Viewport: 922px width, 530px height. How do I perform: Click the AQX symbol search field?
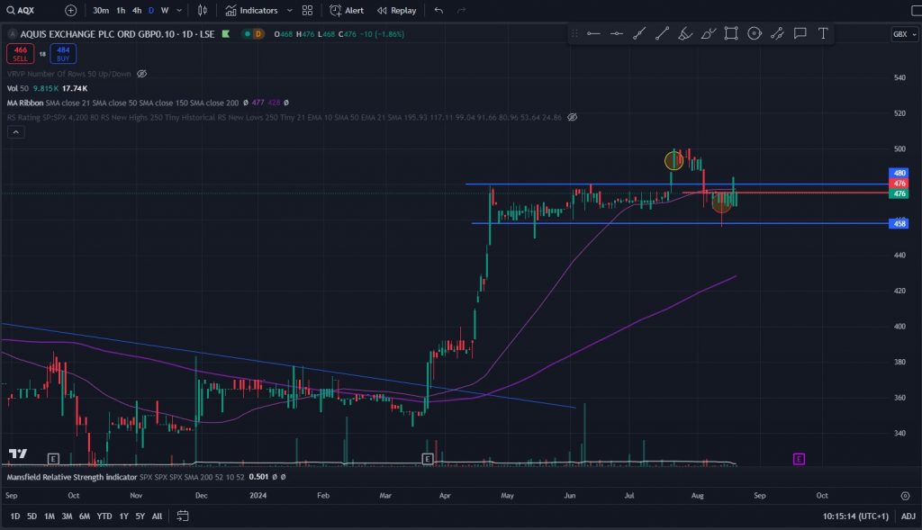pyautogui.click(x=32, y=11)
